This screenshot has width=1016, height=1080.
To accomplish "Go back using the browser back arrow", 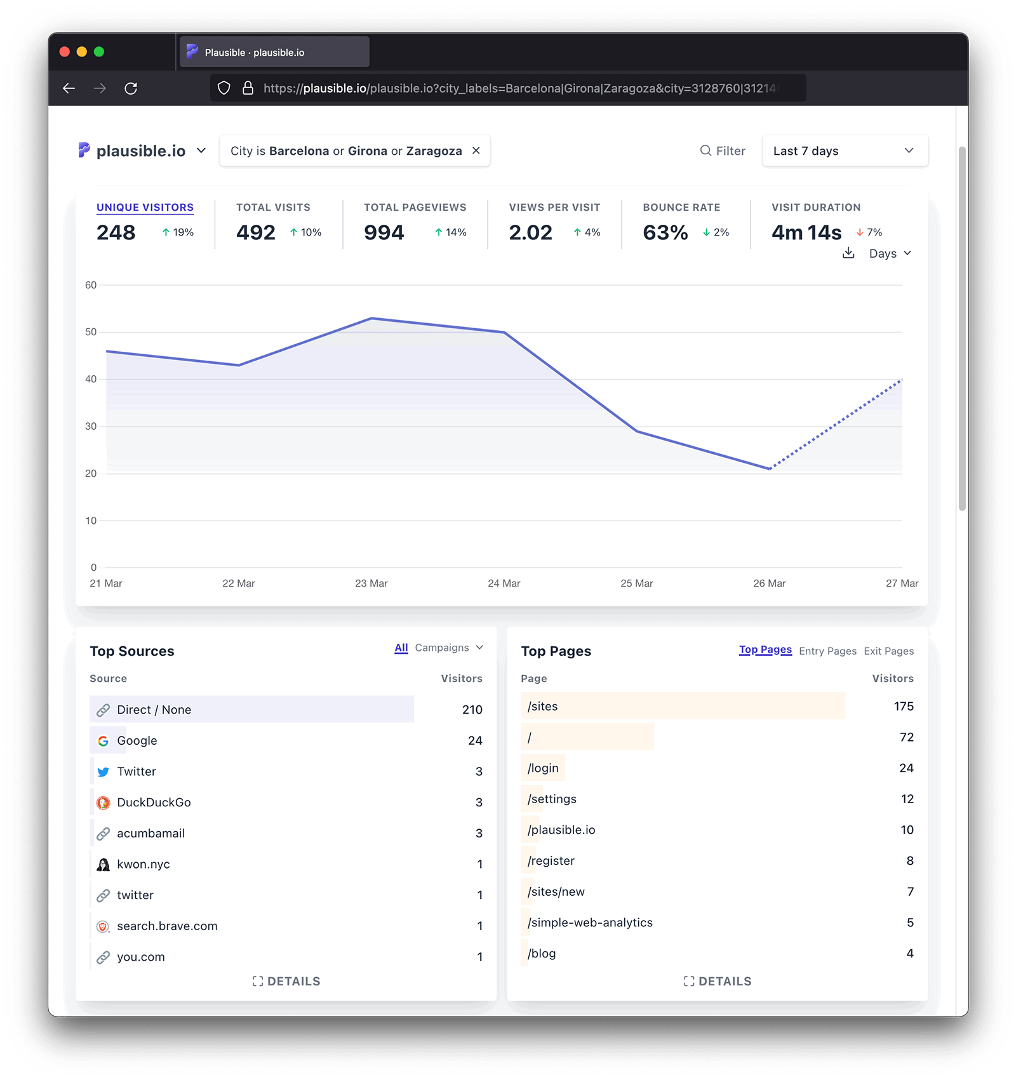I will coord(69,88).
